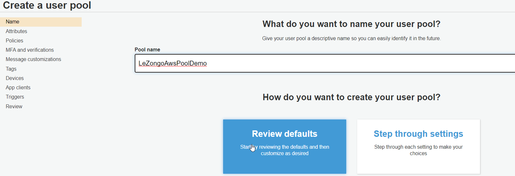Select the Name step in sidebar
The height and width of the screenshot is (176, 515).
[13, 22]
